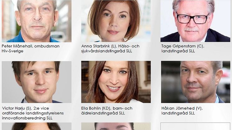Click the empty white box at bottom right
232x130 pixels.
click(x=195, y=126)
